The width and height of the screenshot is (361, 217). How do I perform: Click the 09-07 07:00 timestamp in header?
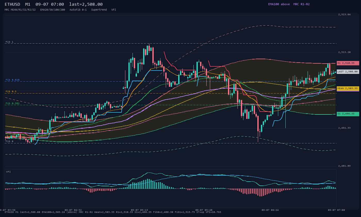click(x=50, y=4)
